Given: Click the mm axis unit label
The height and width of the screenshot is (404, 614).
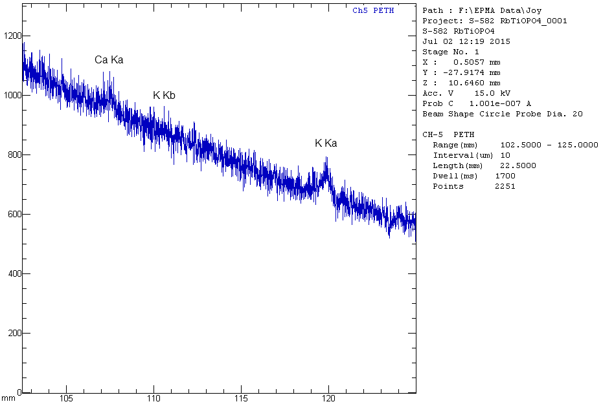Looking at the screenshot, I should (x=7, y=398).
